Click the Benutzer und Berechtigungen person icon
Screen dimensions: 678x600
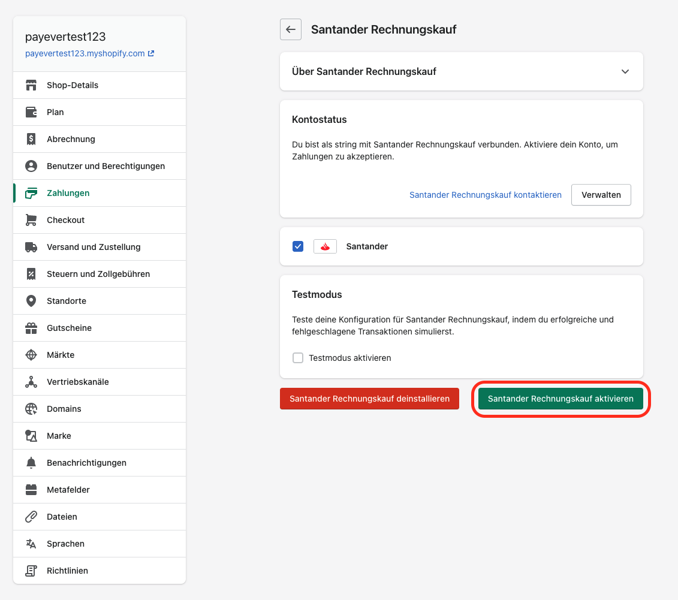pos(31,166)
